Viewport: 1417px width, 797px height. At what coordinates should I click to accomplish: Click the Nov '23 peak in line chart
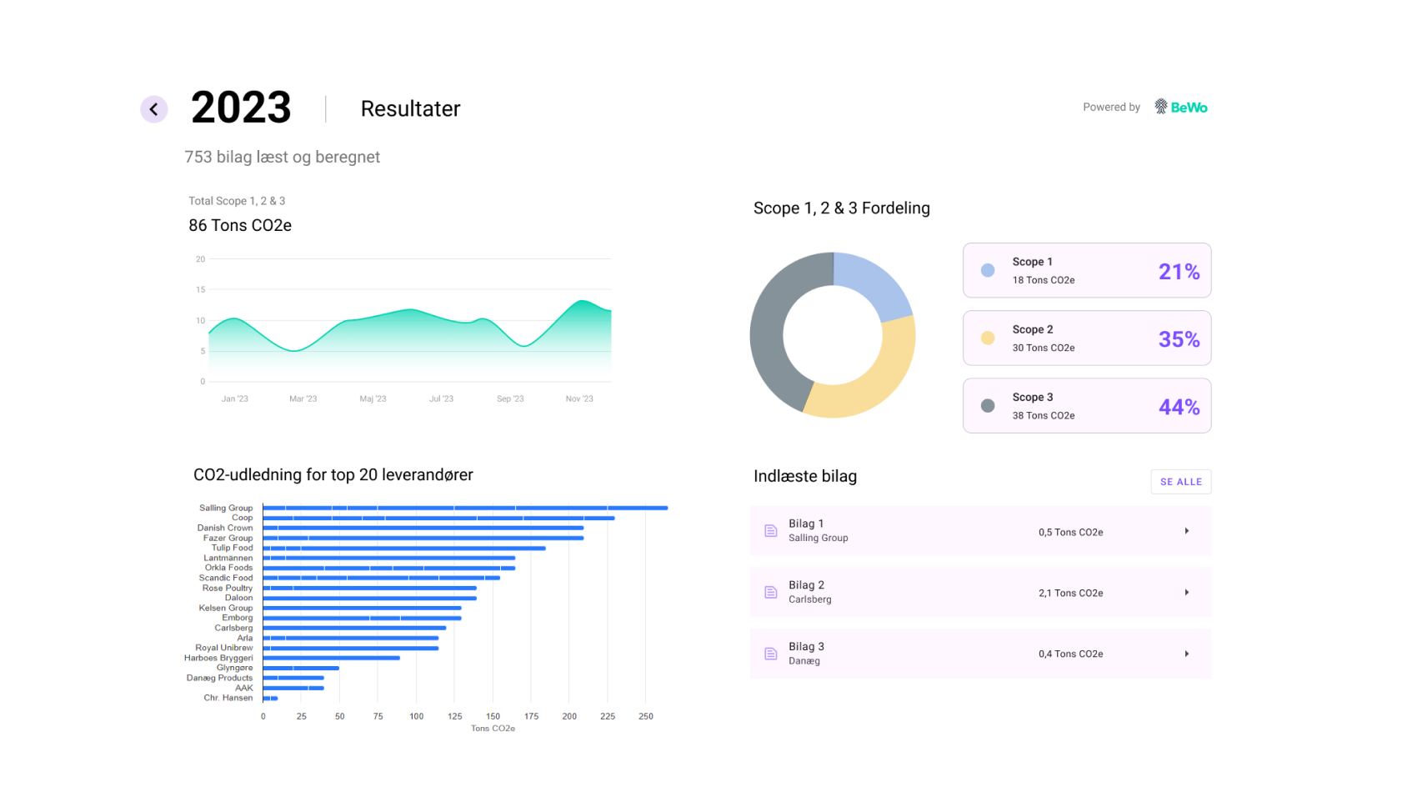point(582,302)
